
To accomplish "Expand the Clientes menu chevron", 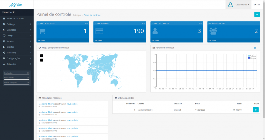I will click(x=31, y=47).
